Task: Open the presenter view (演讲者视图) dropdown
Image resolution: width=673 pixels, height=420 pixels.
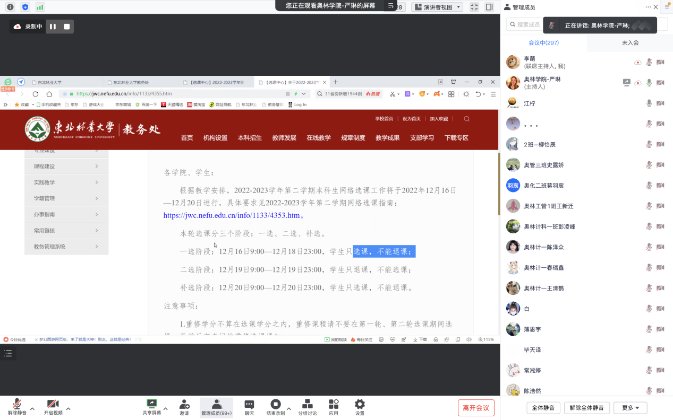Action: 438,7
